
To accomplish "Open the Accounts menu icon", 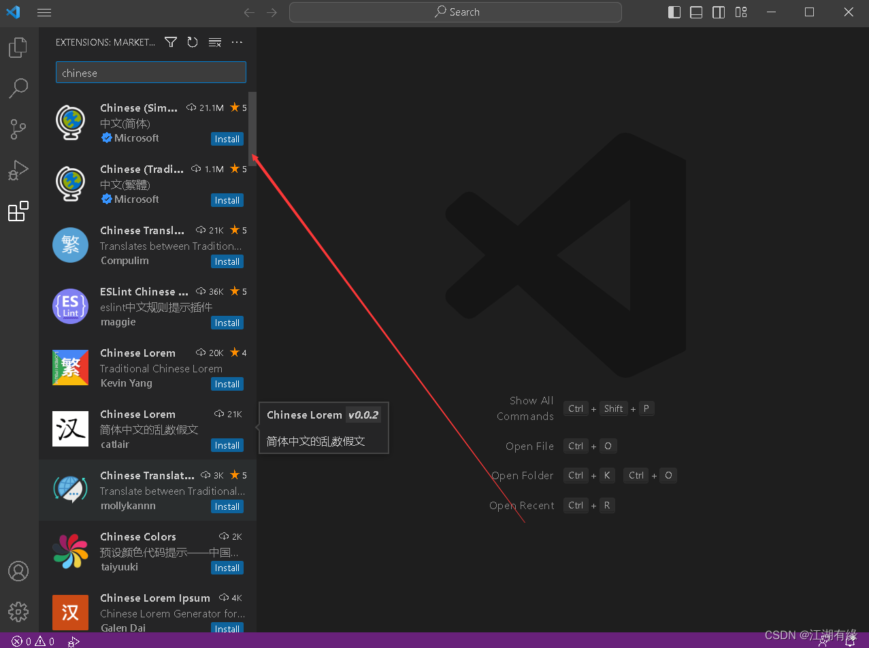I will [x=18, y=571].
